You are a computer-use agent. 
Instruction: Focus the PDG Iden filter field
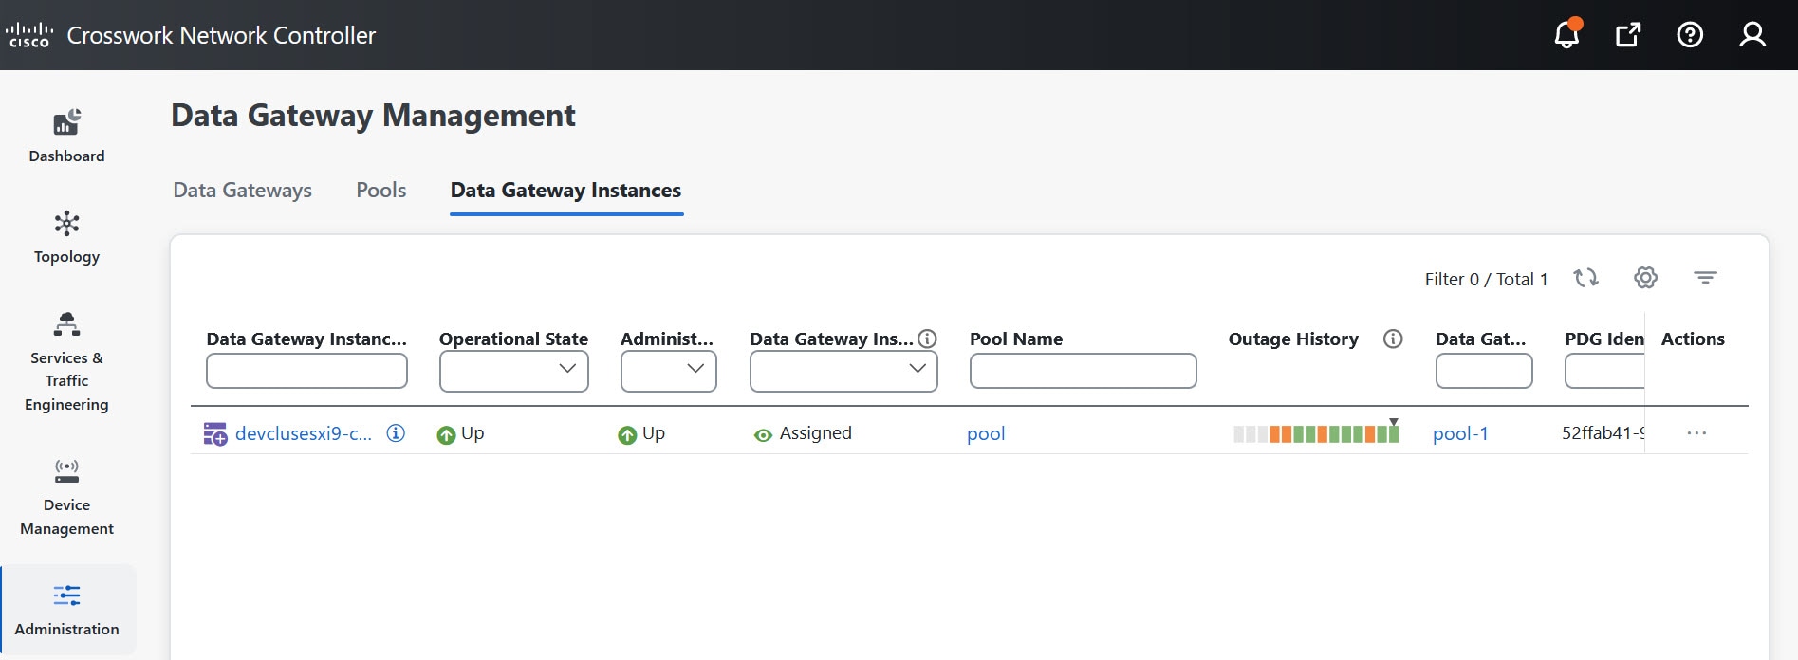click(x=1604, y=371)
